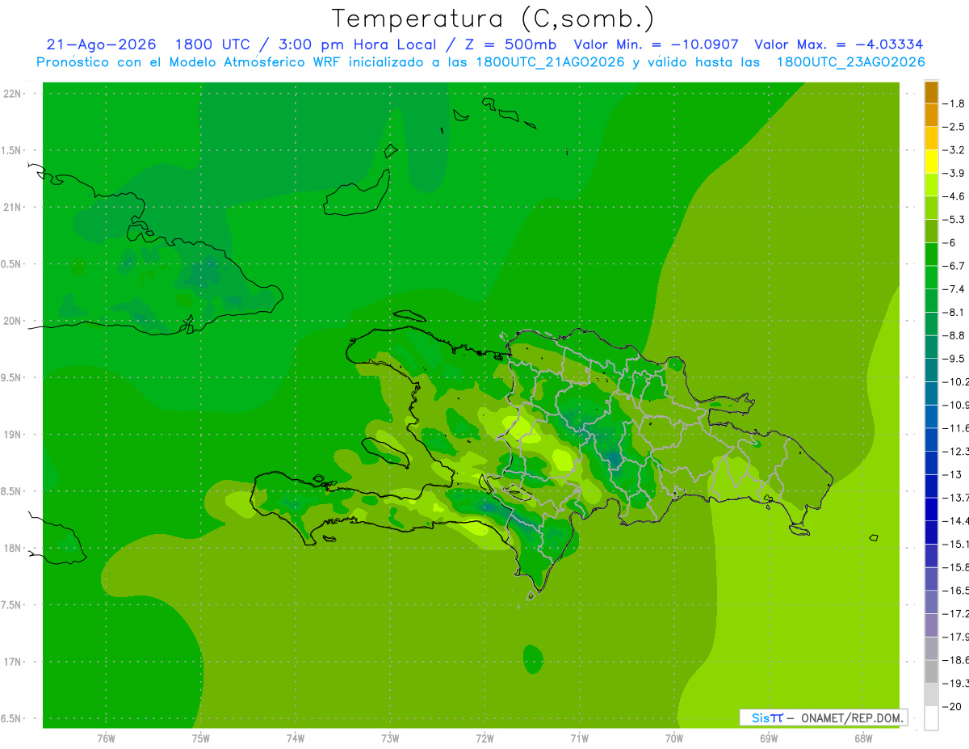Click the "-8.1" legend value
The width and height of the screenshot is (969, 749).
click(x=954, y=312)
